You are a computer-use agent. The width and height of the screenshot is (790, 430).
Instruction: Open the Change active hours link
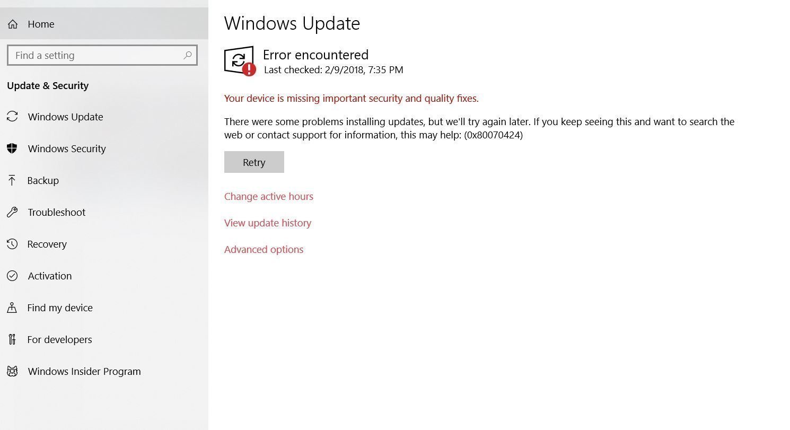pos(269,196)
